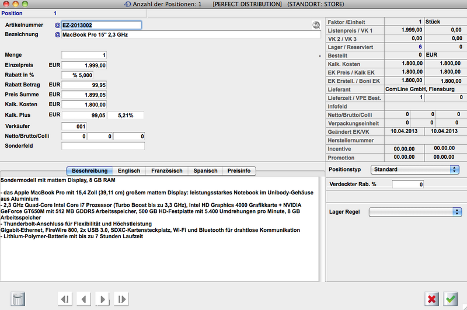The image size is (467, 310).
Task: Select the Spanisch tab
Action: tap(205, 171)
